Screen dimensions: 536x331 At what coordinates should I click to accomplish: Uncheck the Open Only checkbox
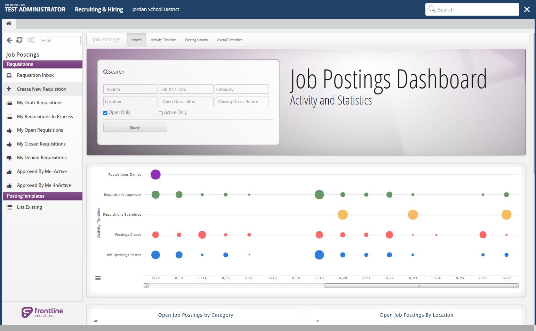pos(105,113)
